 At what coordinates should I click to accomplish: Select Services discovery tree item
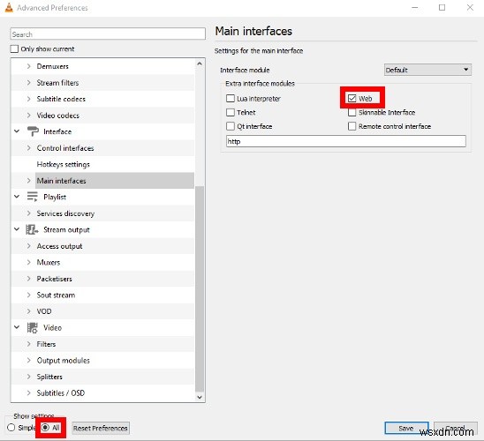pos(65,213)
